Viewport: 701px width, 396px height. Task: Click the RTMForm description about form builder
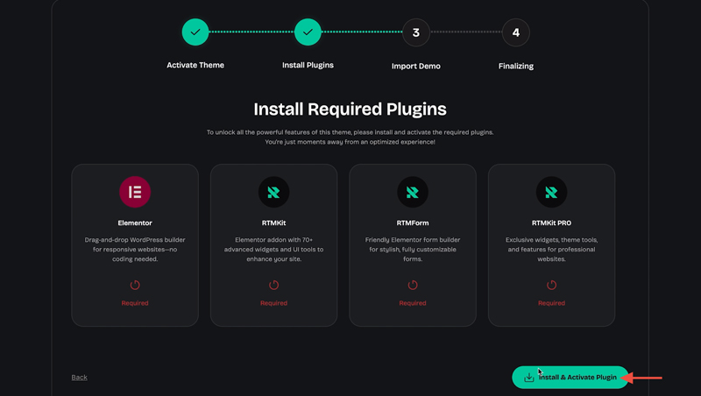pyautogui.click(x=413, y=250)
